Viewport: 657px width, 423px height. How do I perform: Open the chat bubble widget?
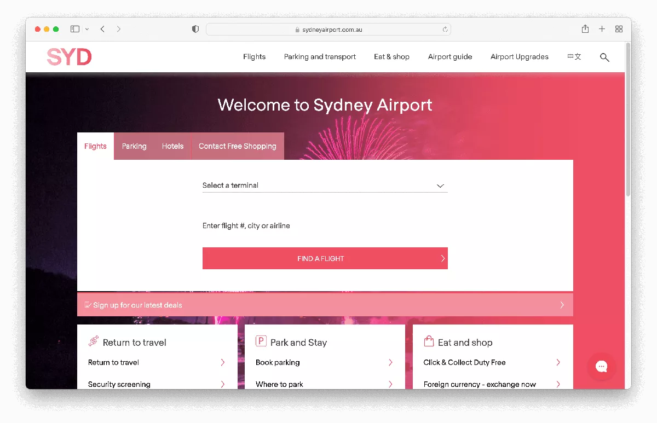(601, 366)
